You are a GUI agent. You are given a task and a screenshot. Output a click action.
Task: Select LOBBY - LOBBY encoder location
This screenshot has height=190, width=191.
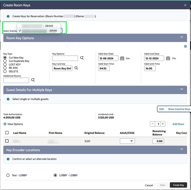55,175
